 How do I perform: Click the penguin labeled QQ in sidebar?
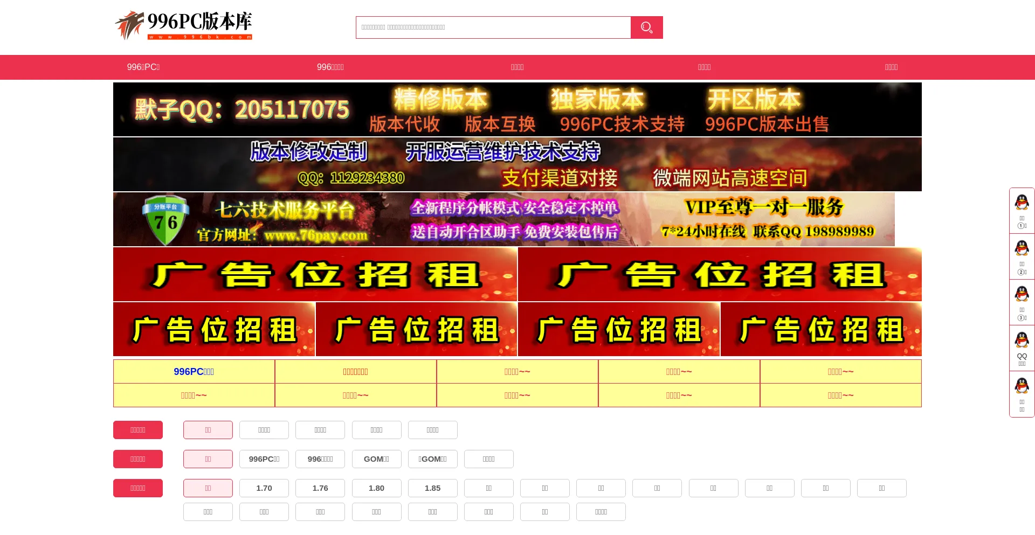[1022, 348]
